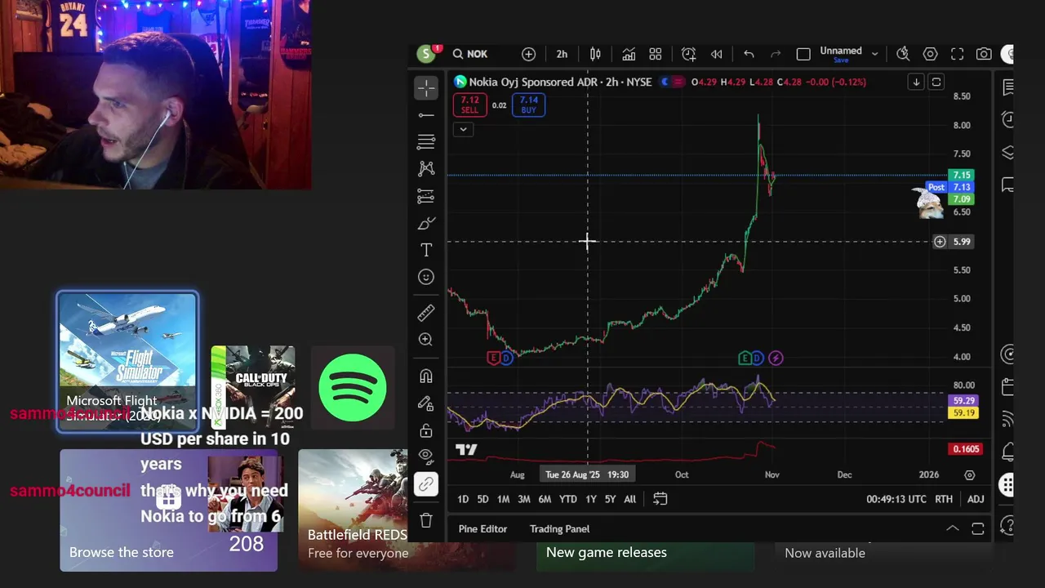The image size is (1045, 588).
Task: Toggle stay in drawing mode
Action: (426, 403)
